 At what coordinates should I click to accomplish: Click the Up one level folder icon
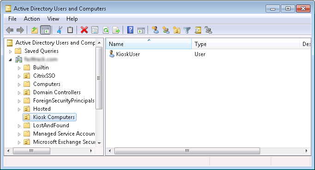[x=35, y=30]
